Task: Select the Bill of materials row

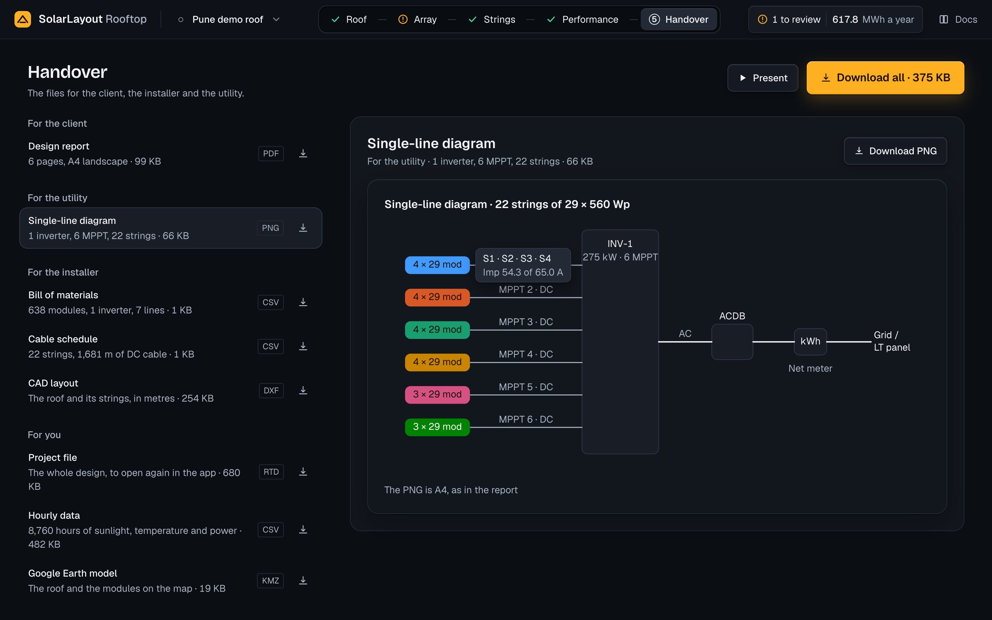Action: tap(170, 303)
